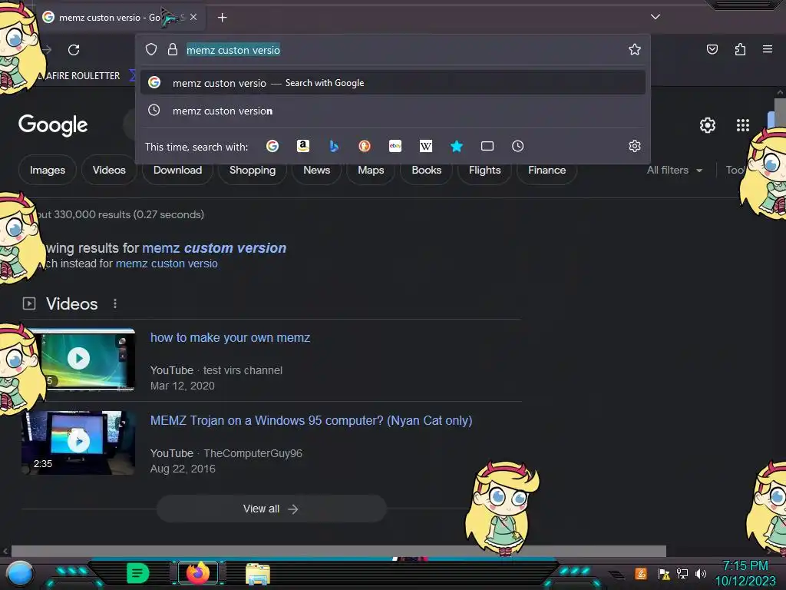Viewport: 786px width, 590px height.
Task: Search this time with eBay icon
Action: point(395,146)
